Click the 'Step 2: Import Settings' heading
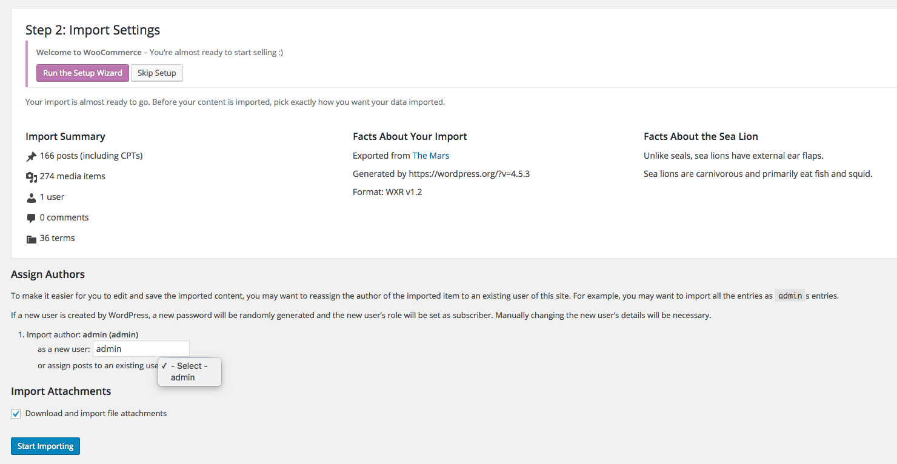 tap(93, 30)
